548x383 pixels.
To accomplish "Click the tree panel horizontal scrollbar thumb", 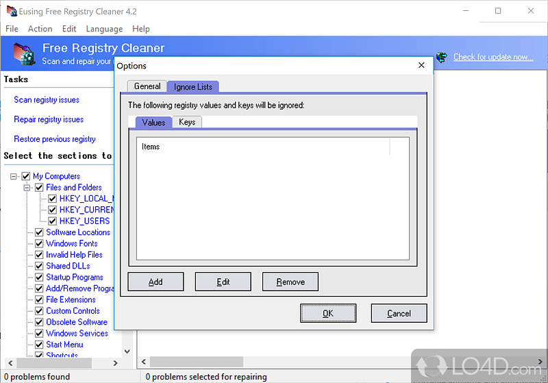I will coord(54,363).
